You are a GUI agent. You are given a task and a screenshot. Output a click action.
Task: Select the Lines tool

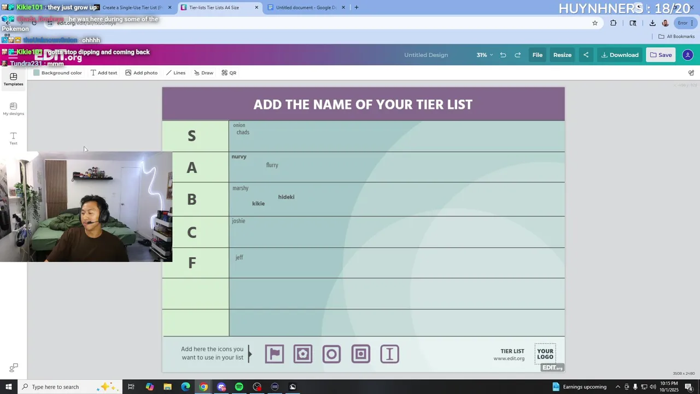(x=176, y=73)
